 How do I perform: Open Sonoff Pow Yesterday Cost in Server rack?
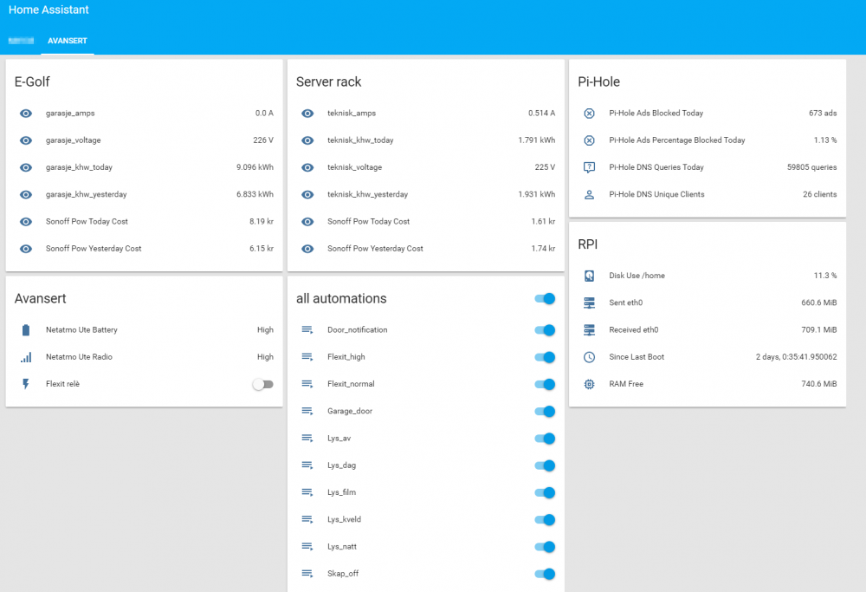375,249
